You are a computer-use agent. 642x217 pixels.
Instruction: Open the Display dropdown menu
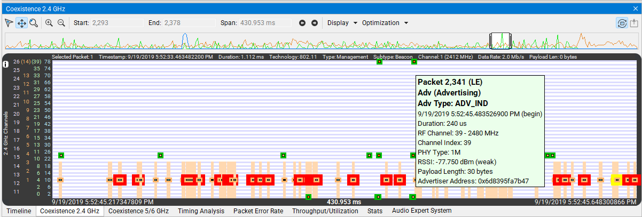(342, 23)
